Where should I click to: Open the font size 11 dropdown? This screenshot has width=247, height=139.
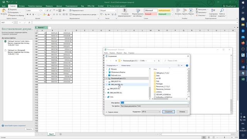45,10
